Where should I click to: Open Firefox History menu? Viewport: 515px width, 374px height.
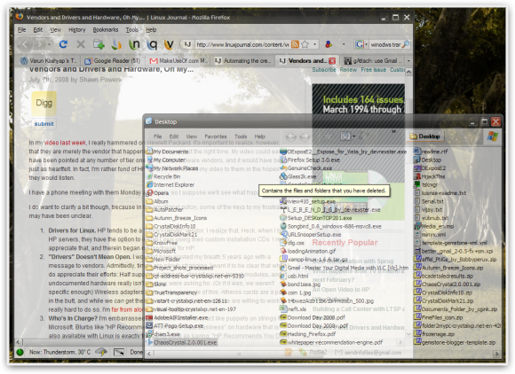77,30
